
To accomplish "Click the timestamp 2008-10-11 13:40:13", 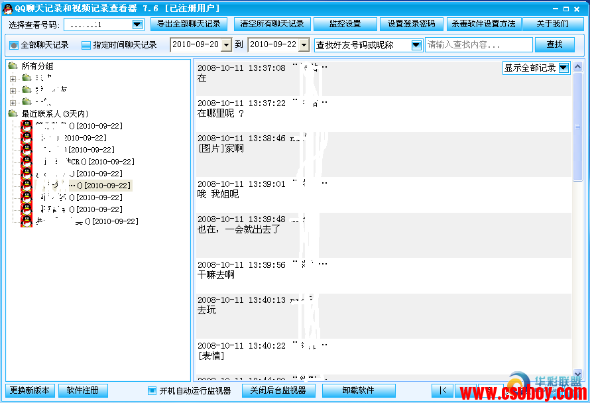I will 241,300.
